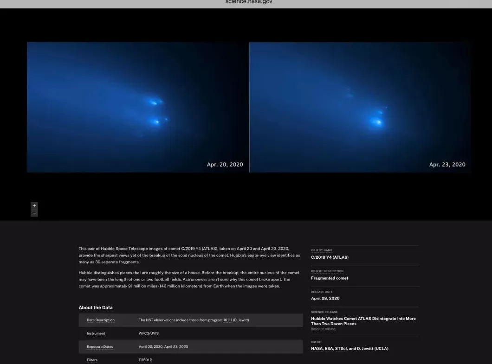Viewport: 492px width, 364px height.
Task: Click the WFC3/UVIS instrument value
Action: click(x=148, y=333)
